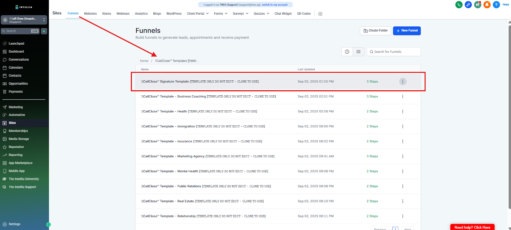Open options menu for Mental Health row

pyautogui.click(x=403, y=171)
